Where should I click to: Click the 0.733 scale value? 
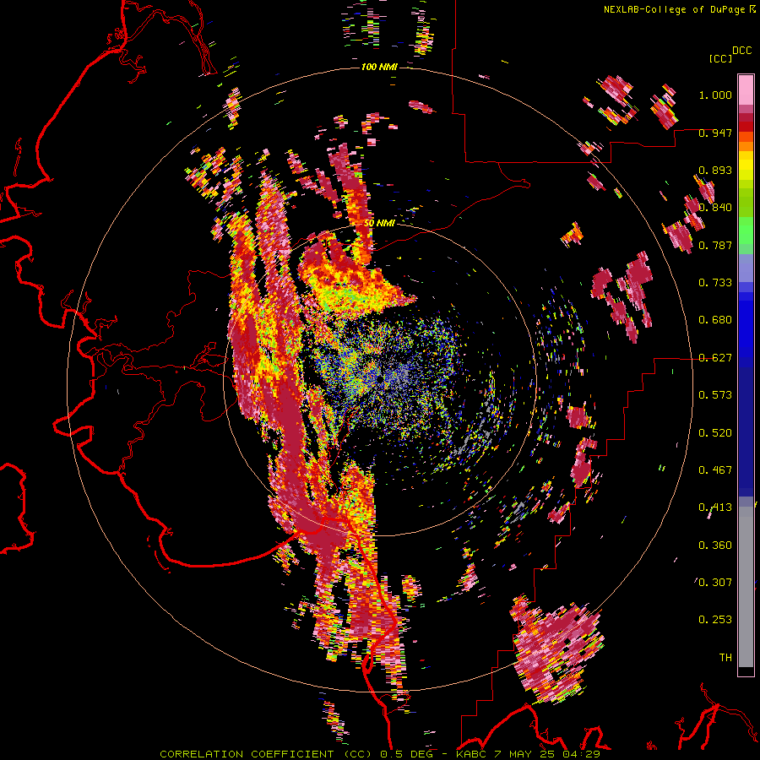715,283
